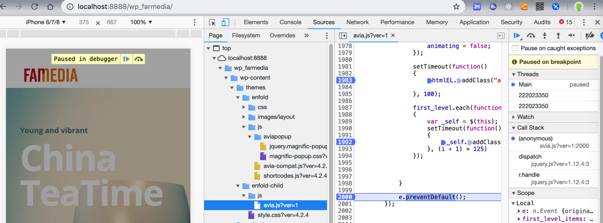Select the inspect element tool

pos(212,22)
